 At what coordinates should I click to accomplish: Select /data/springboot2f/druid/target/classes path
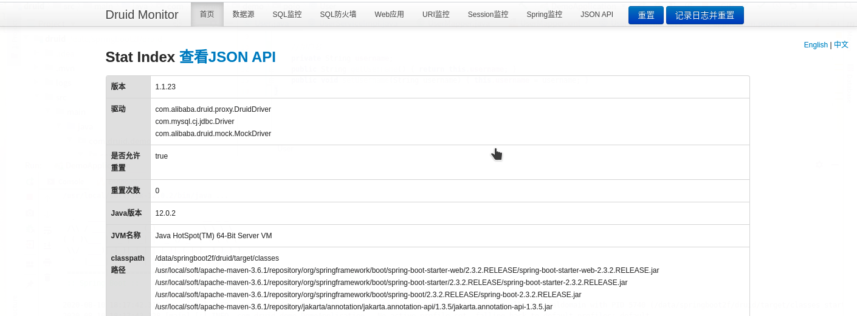click(217, 258)
